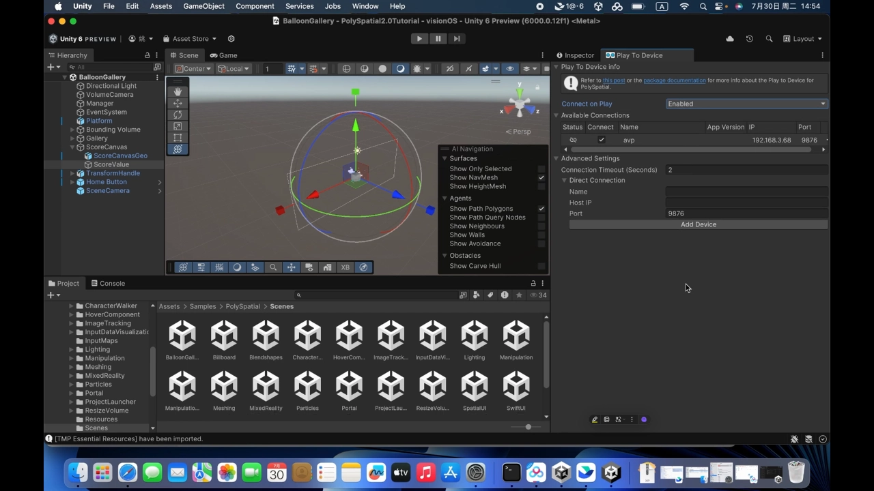Switch to the Inspector tab
The width and height of the screenshot is (874, 491).
tap(575, 55)
